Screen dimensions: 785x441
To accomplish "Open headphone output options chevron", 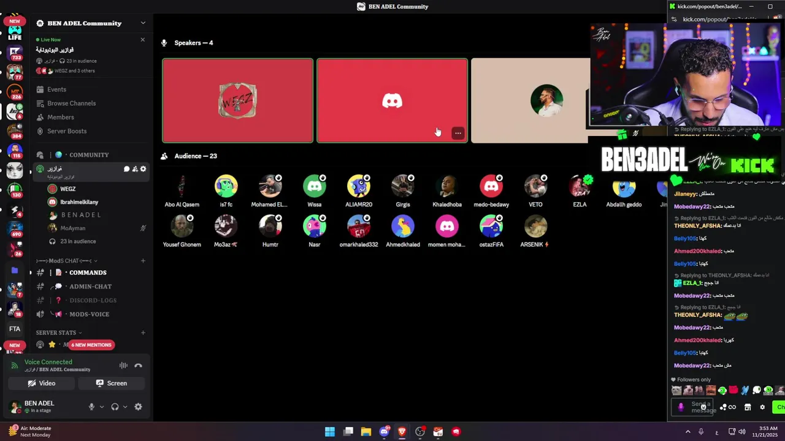I will point(125,407).
